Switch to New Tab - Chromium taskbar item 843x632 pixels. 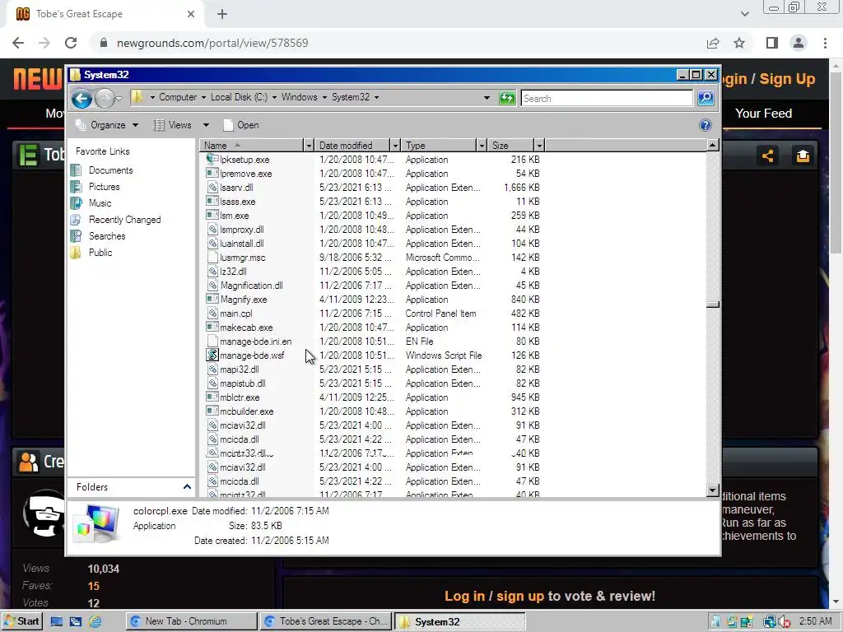pos(191,622)
